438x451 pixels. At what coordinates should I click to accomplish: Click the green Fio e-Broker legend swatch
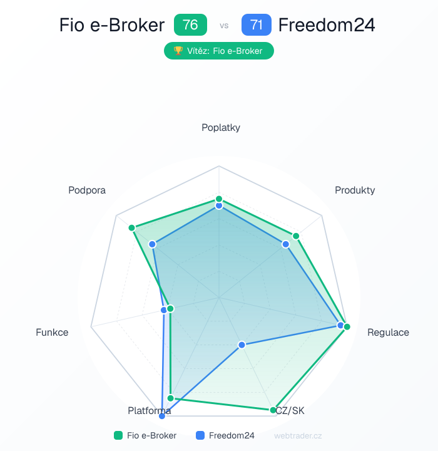118,435
